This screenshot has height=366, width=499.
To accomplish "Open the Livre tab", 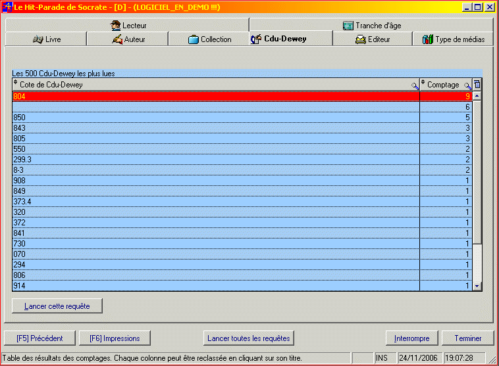I will pos(46,39).
